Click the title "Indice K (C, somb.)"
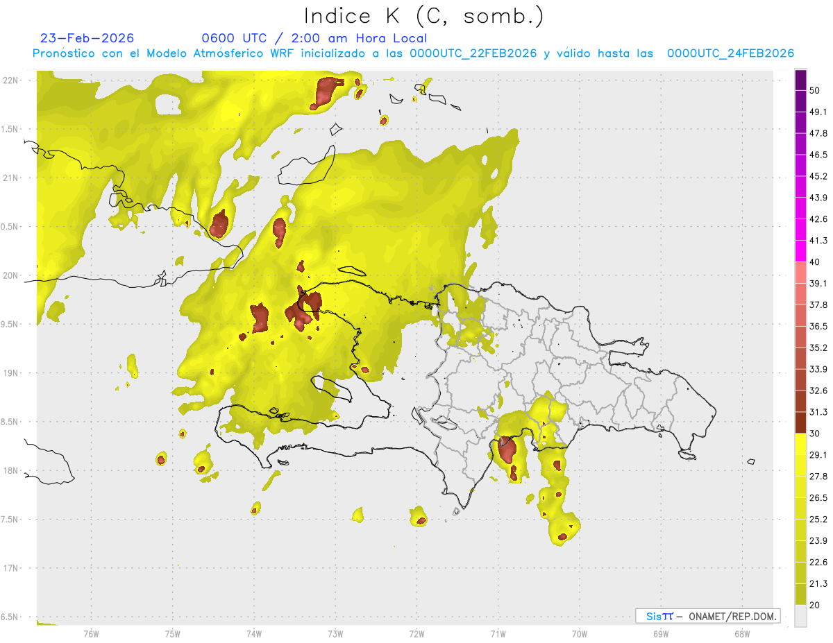Screen dimensions: 833x643 click(x=424, y=17)
